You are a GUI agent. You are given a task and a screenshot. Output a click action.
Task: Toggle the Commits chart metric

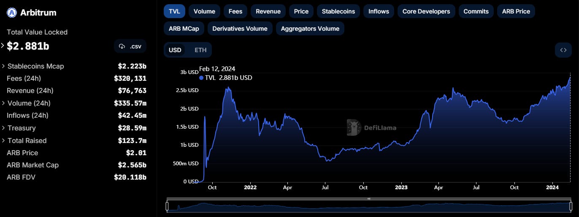coord(476,11)
